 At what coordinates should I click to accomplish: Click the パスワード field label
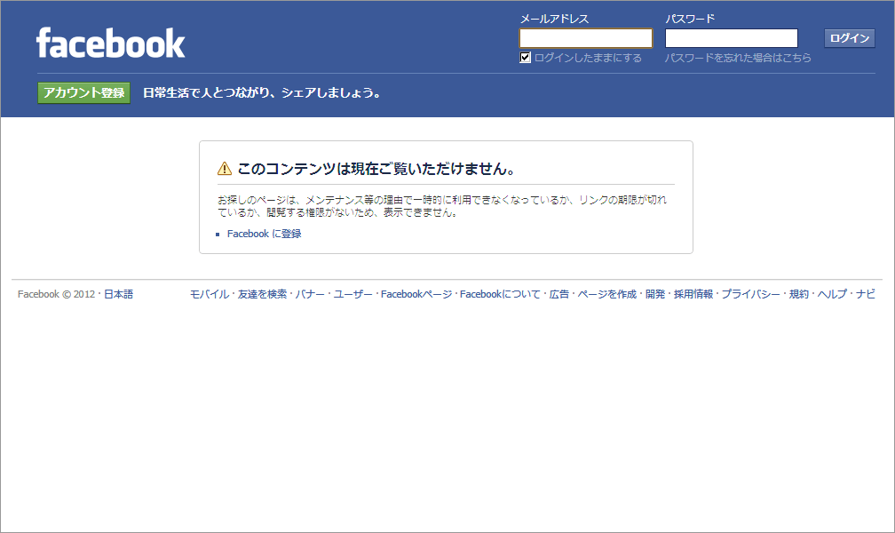click(x=690, y=19)
